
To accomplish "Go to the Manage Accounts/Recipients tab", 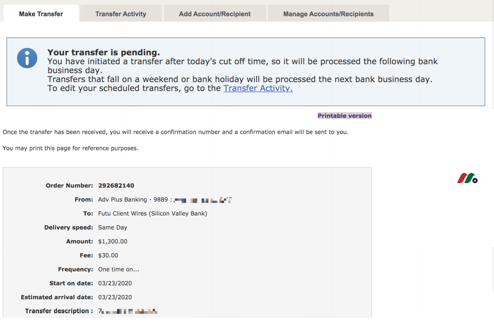I will (x=328, y=14).
